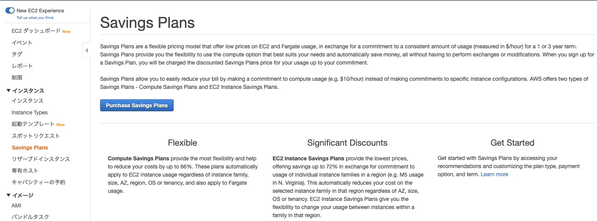Open スポットリクエスト in the sidebar

pyautogui.click(x=36, y=136)
